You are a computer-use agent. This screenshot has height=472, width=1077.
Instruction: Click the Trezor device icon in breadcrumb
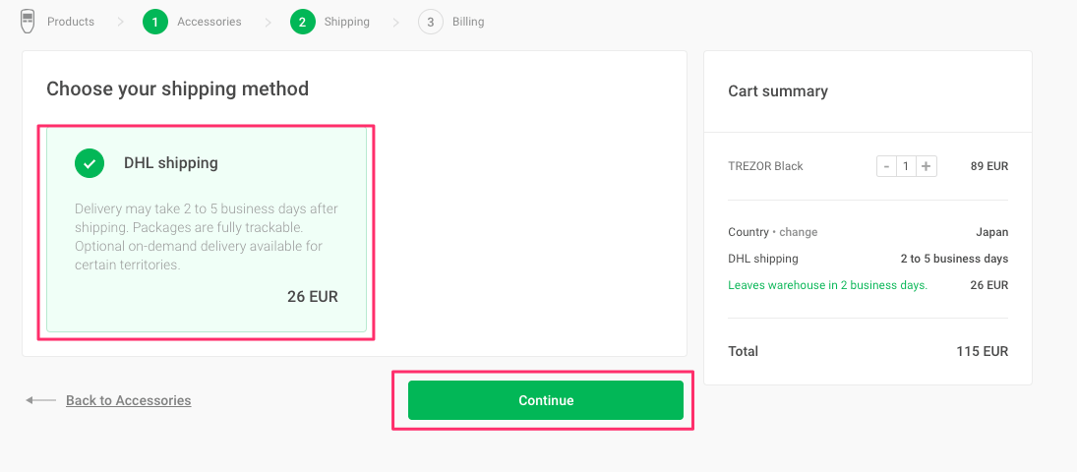[x=28, y=21]
